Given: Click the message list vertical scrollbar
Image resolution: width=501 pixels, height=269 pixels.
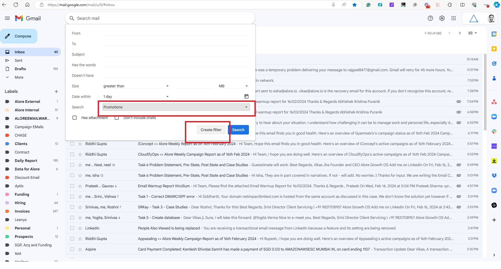Looking at the screenshot, I should (x=485, y=92).
